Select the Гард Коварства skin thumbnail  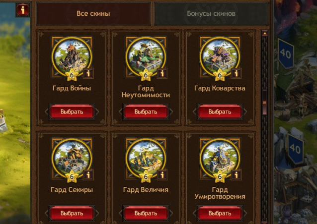pos(220,57)
